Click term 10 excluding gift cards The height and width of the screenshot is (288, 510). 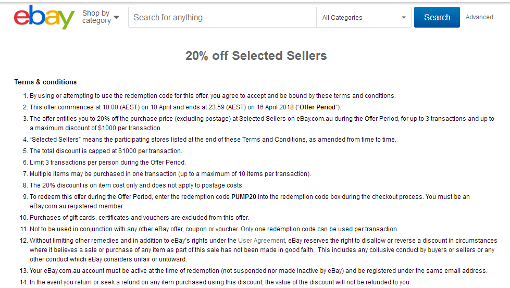point(139,218)
